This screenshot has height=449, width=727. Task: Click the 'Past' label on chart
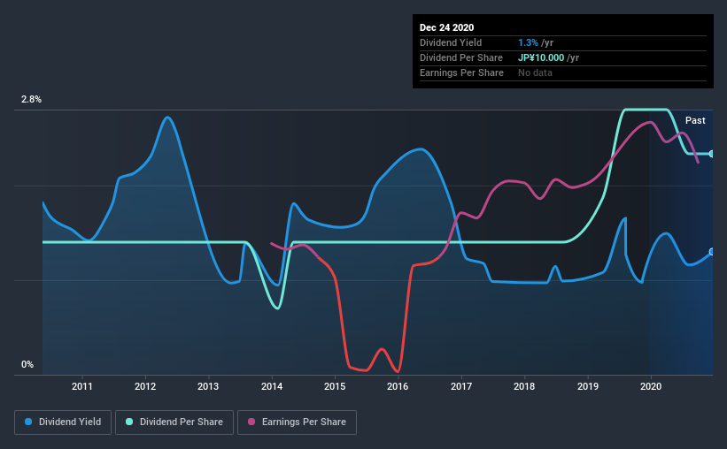[x=695, y=120]
